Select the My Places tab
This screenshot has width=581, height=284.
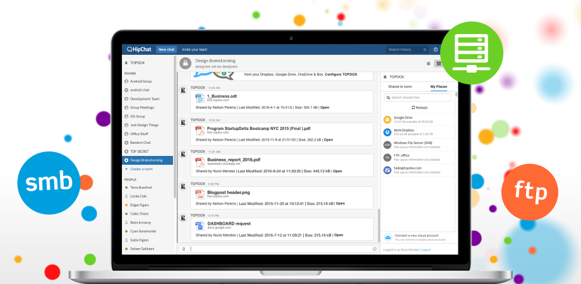(438, 86)
